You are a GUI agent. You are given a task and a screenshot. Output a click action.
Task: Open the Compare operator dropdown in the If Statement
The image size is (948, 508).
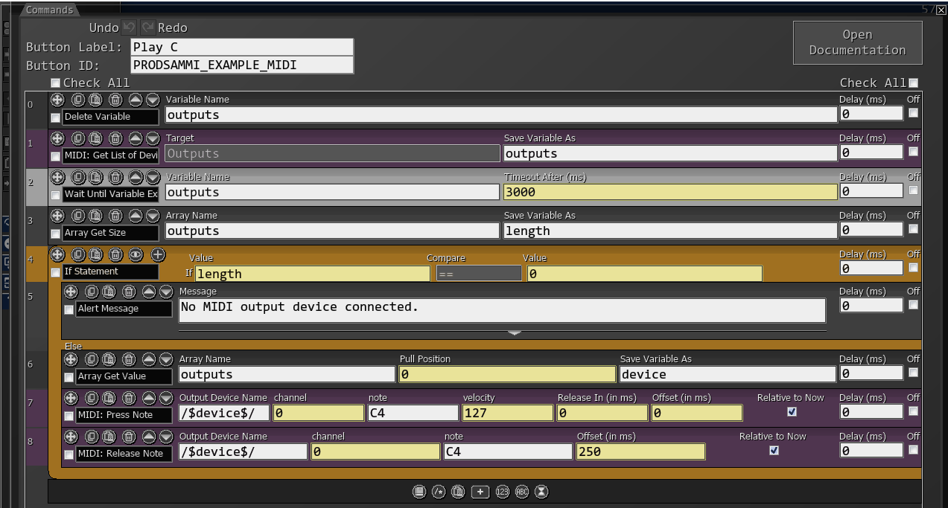(479, 273)
